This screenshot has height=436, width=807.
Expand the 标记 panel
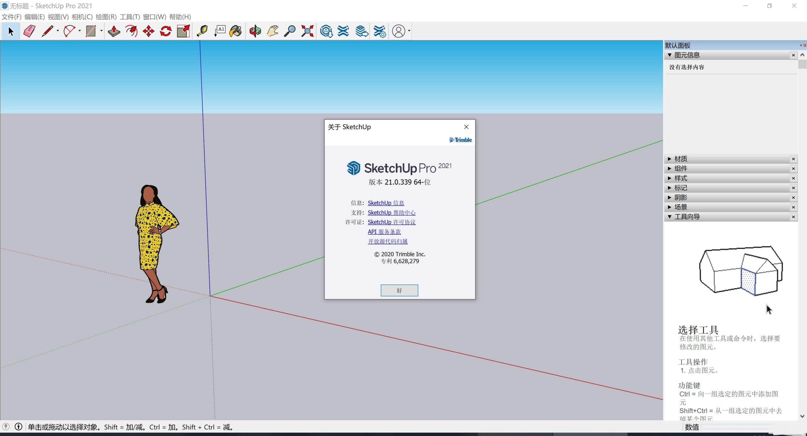[x=670, y=188]
